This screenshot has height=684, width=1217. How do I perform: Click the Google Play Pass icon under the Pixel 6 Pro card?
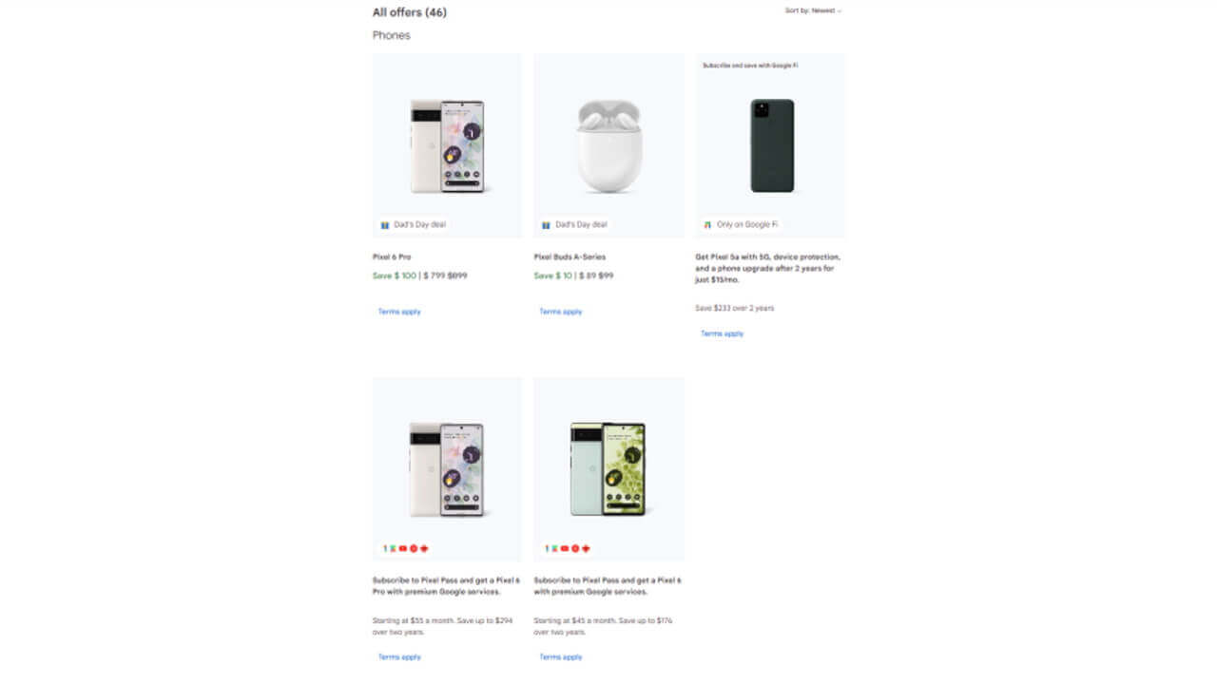pyautogui.click(x=394, y=548)
